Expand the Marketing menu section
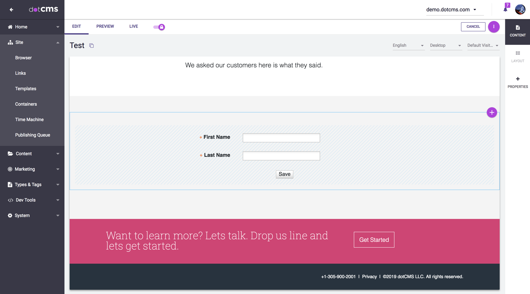 (32, 169)
